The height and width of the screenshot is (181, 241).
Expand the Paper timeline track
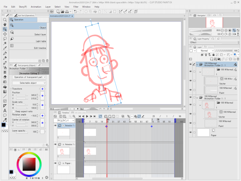(63, 163)
